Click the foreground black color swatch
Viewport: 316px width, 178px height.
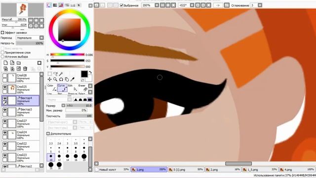pos(84,74)
